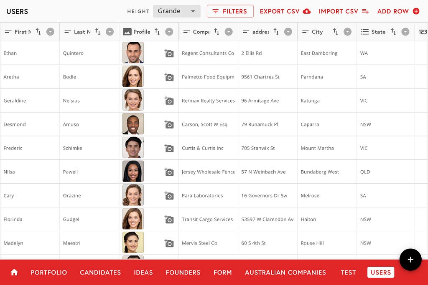Click the City column text-type icon

coord(306,32)
